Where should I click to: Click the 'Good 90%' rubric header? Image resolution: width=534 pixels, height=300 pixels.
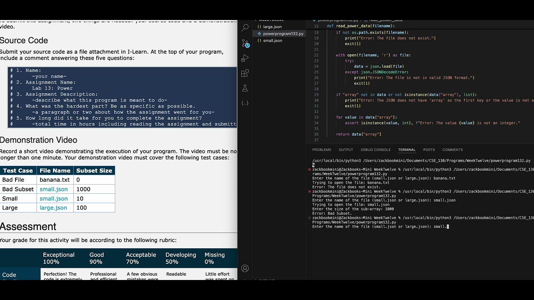coord(96,258)
